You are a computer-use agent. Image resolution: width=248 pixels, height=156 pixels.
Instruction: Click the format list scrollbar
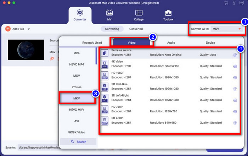pos(96,56)
